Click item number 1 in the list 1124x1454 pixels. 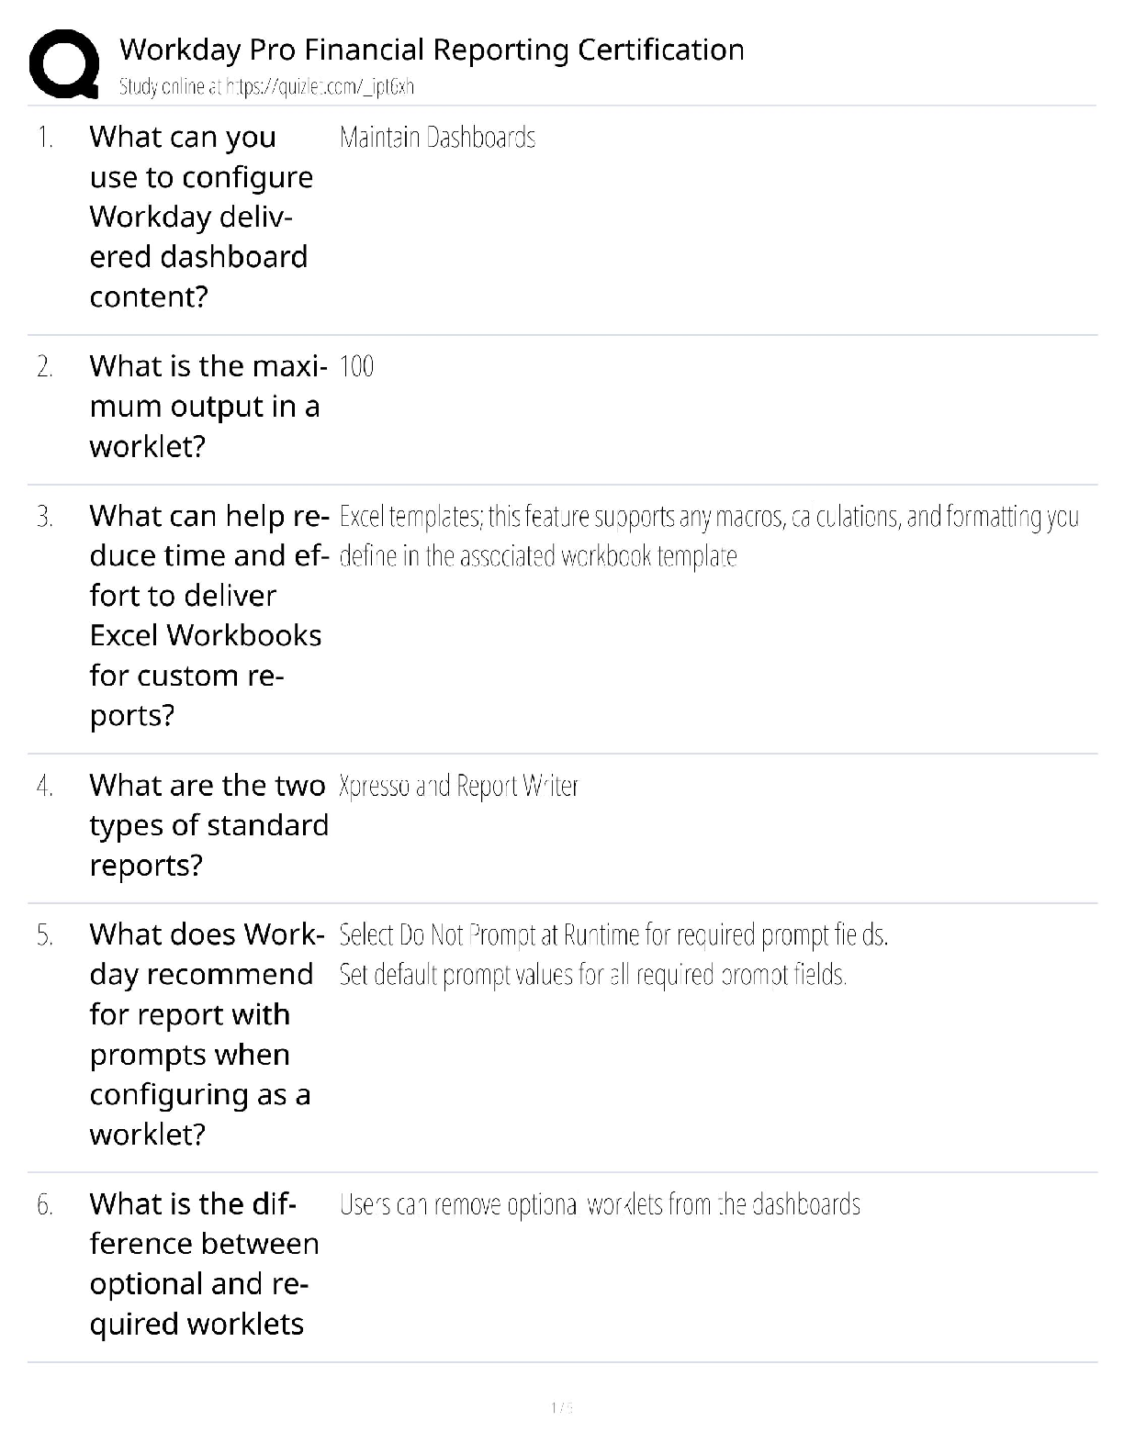45,138
